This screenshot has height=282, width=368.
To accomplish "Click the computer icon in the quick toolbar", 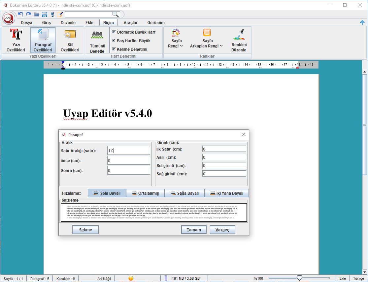I will pos(52,14).
